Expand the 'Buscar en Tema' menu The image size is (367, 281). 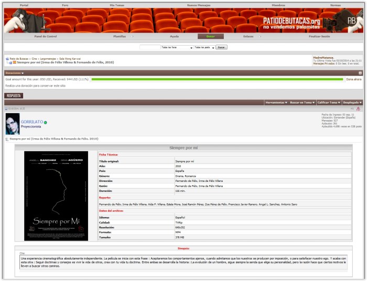pos(302,102)
